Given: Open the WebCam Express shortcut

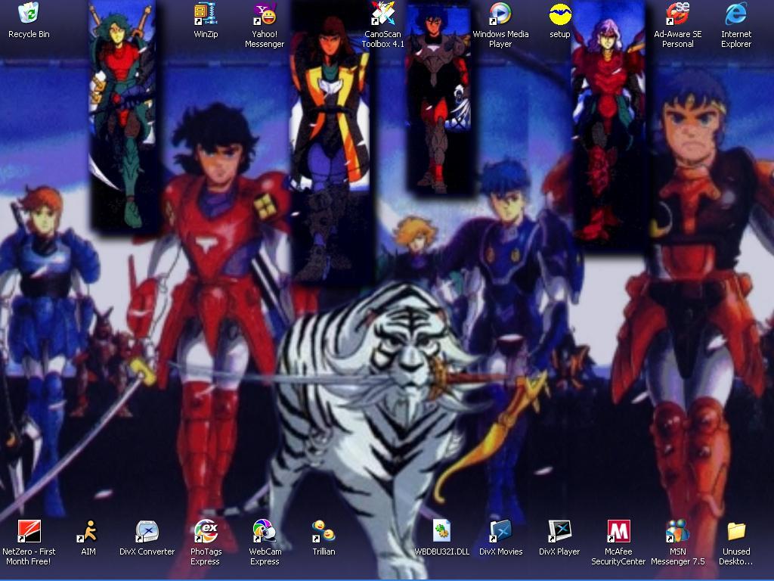Looking at the screenshot, I should tap(265, 531).
